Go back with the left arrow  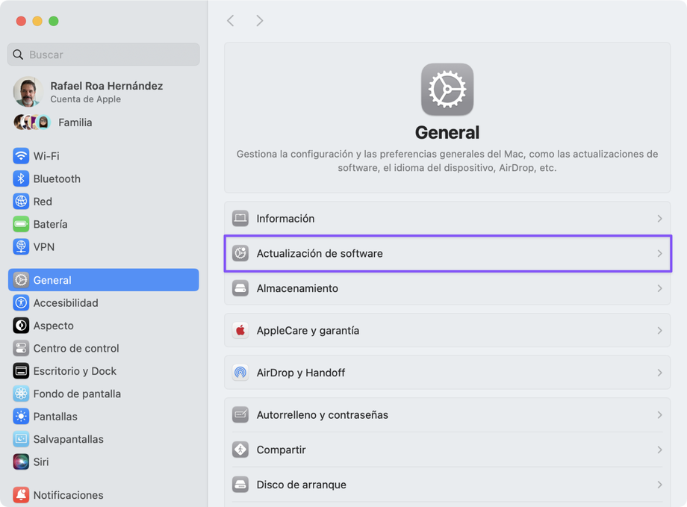click(231, 21)
